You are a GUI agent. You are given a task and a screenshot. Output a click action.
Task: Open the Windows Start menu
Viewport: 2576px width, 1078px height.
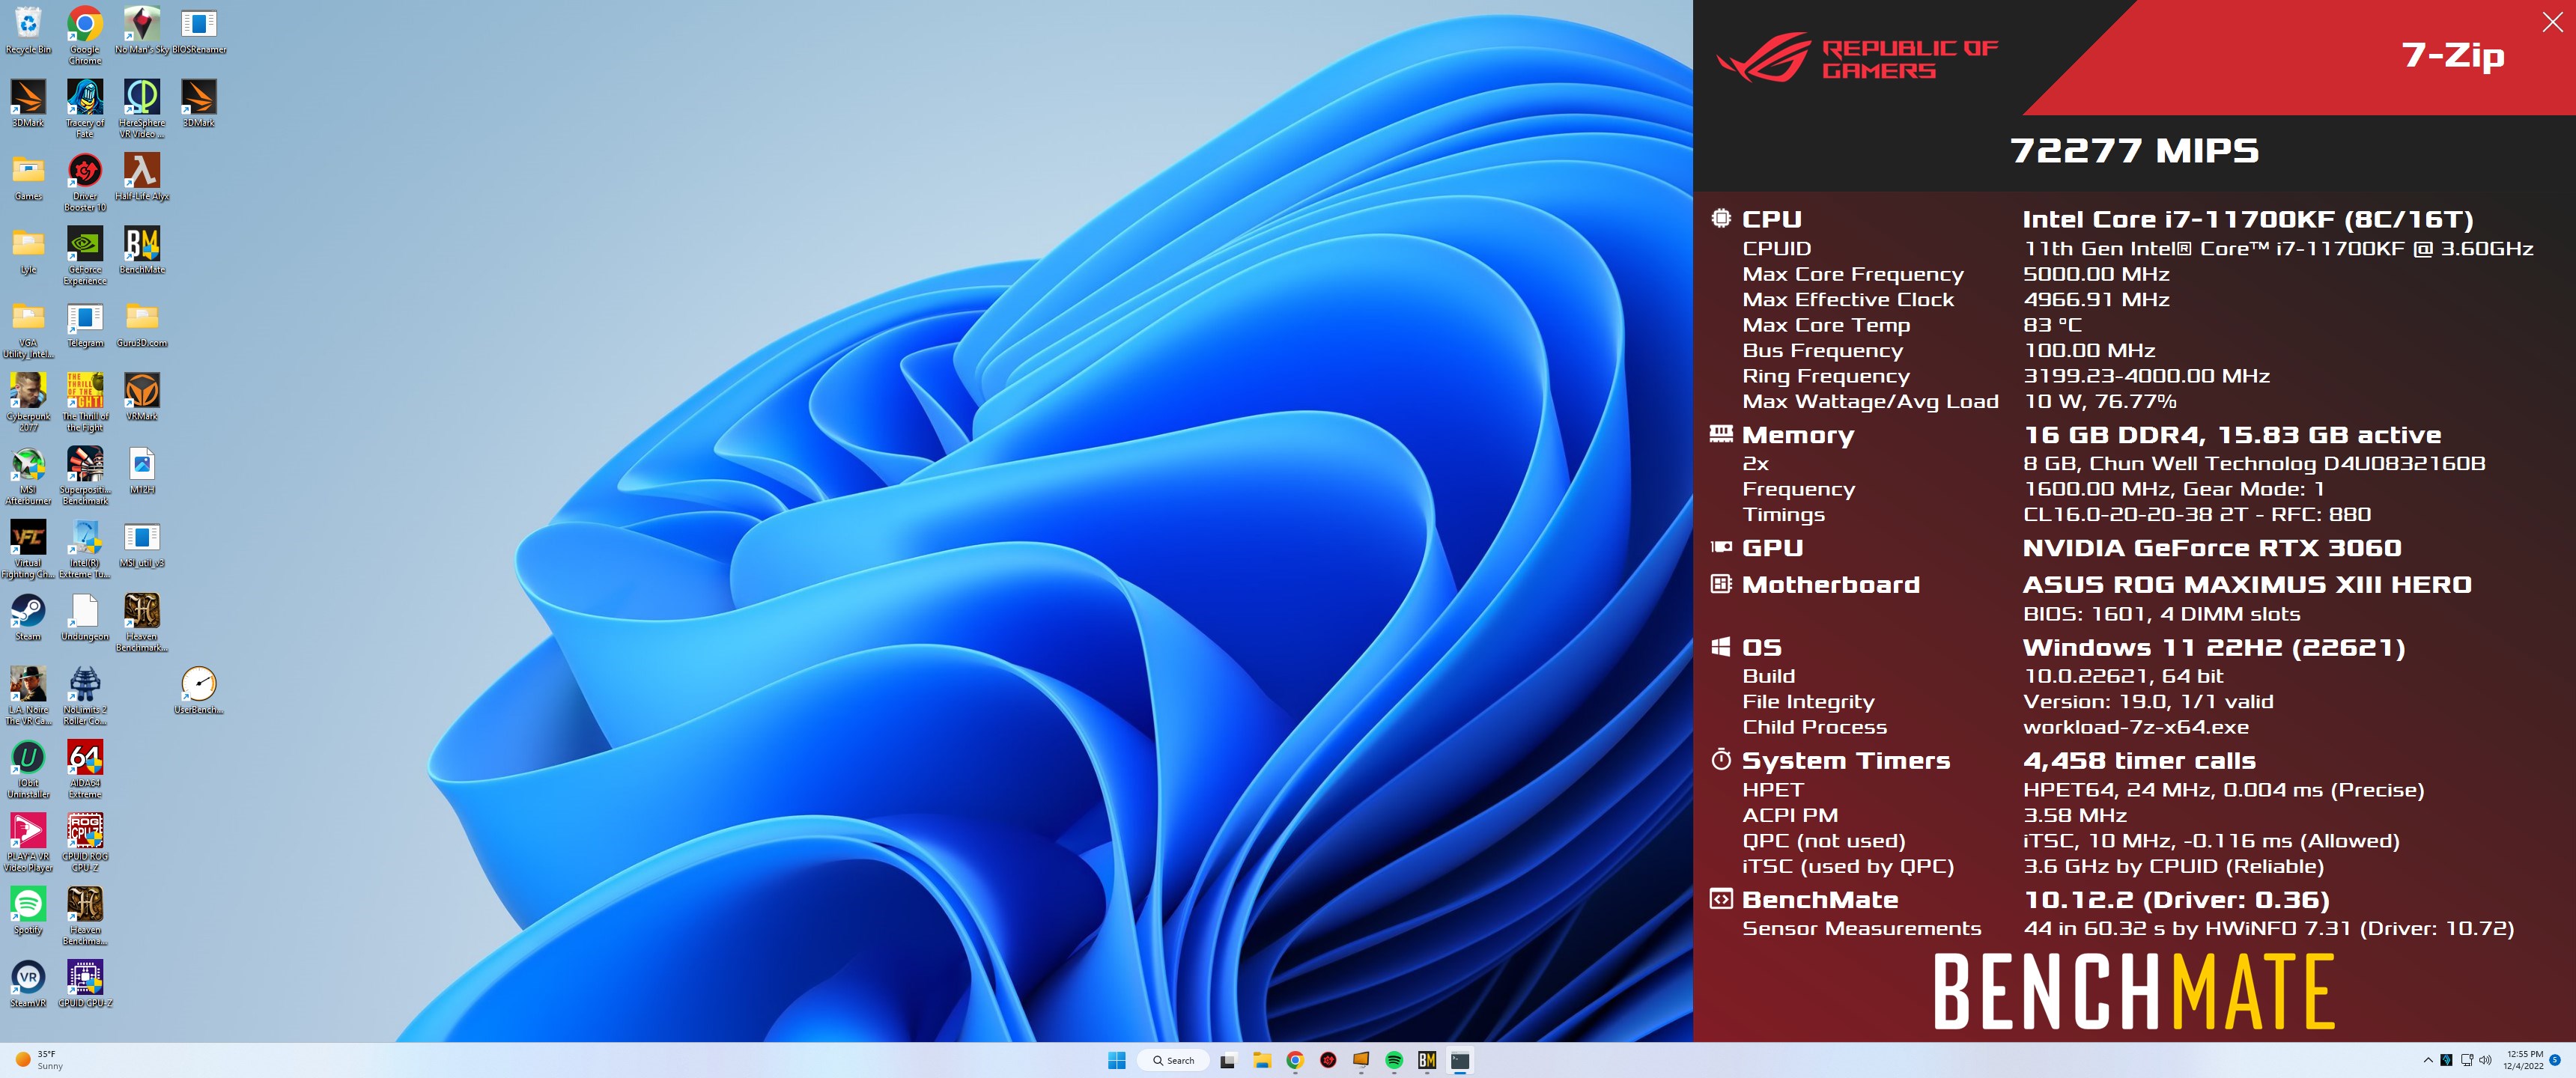tap(1117, 1060)
